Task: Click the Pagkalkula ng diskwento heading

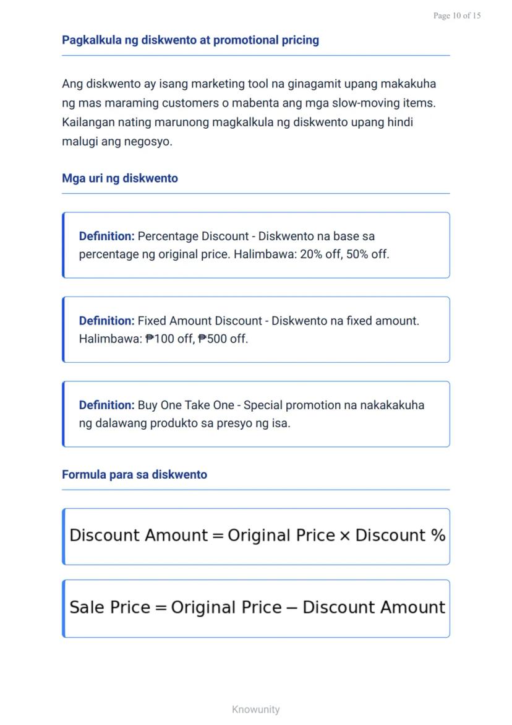Action: [190, 40]
